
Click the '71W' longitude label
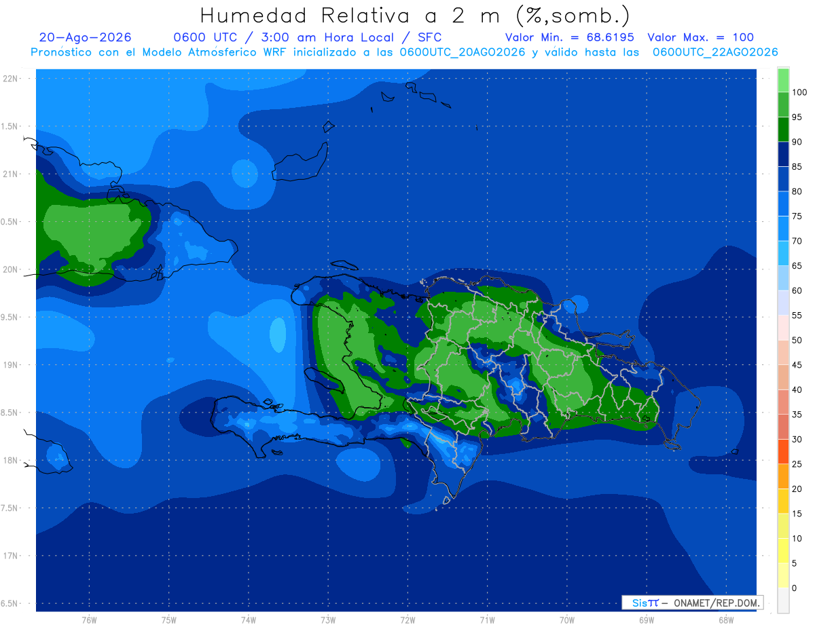pyautogui.click(x=487, y=620)
